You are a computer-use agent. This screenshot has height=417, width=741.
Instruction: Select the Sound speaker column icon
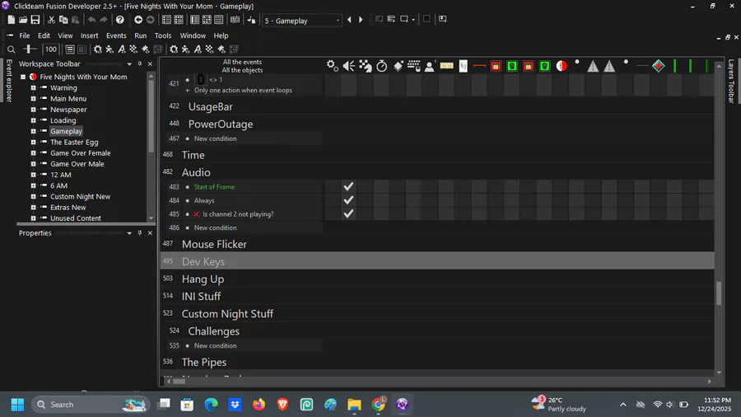click(349, 66)
